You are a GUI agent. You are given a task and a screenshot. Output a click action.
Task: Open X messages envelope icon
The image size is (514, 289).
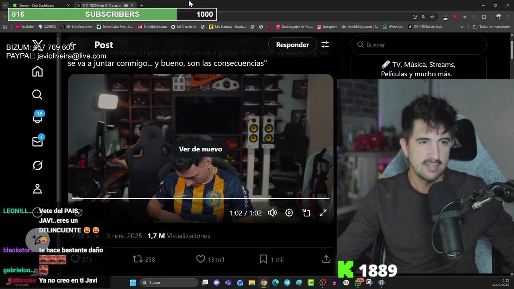point(37,141)
